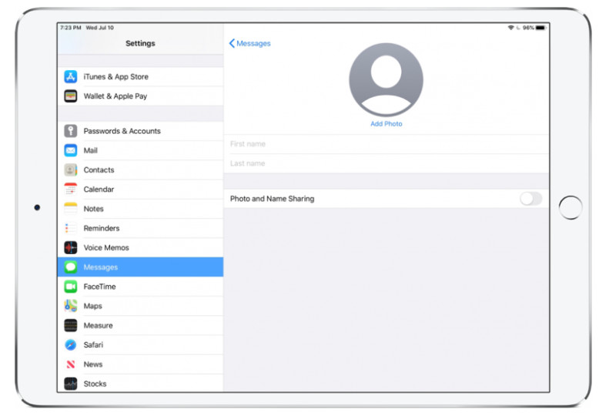The height and width of the screenshot is (416, 599).
Task: Select Calendar in settings list
Action: coord(140,190)
